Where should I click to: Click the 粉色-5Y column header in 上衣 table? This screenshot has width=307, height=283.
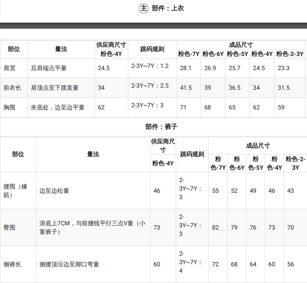(237, 54)
